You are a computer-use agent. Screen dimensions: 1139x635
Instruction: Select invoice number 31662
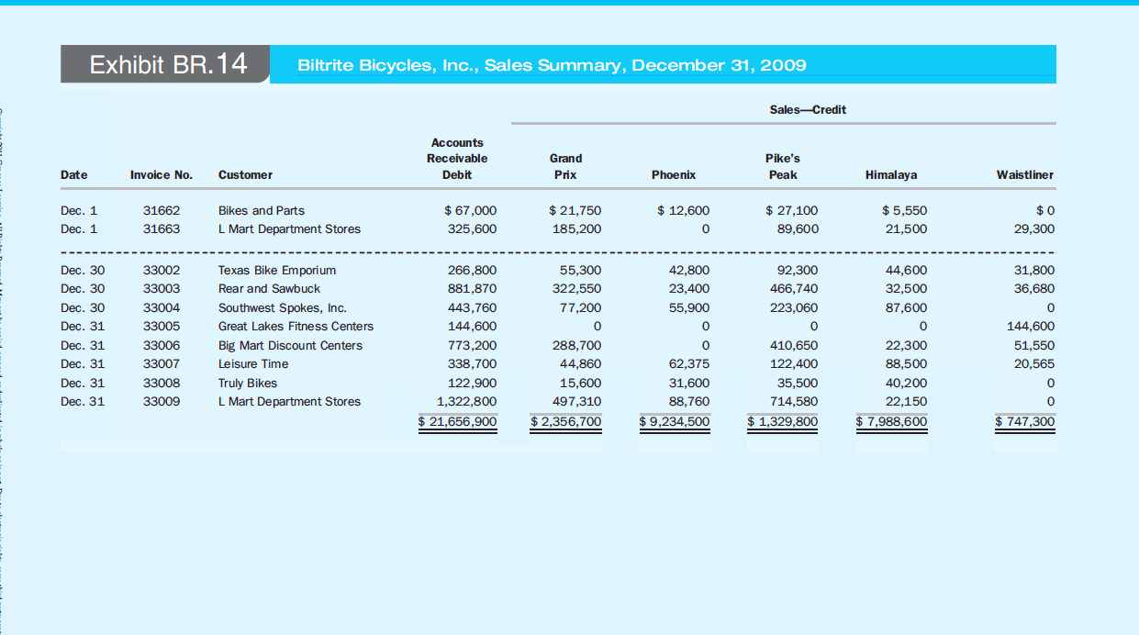click(162, 210)
